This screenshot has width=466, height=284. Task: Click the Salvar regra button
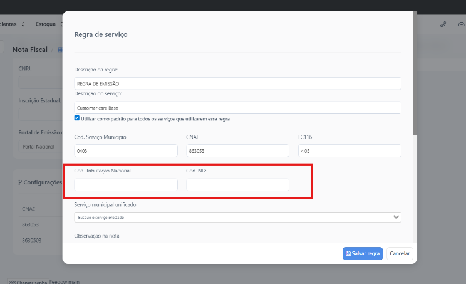tap(363, 253)
